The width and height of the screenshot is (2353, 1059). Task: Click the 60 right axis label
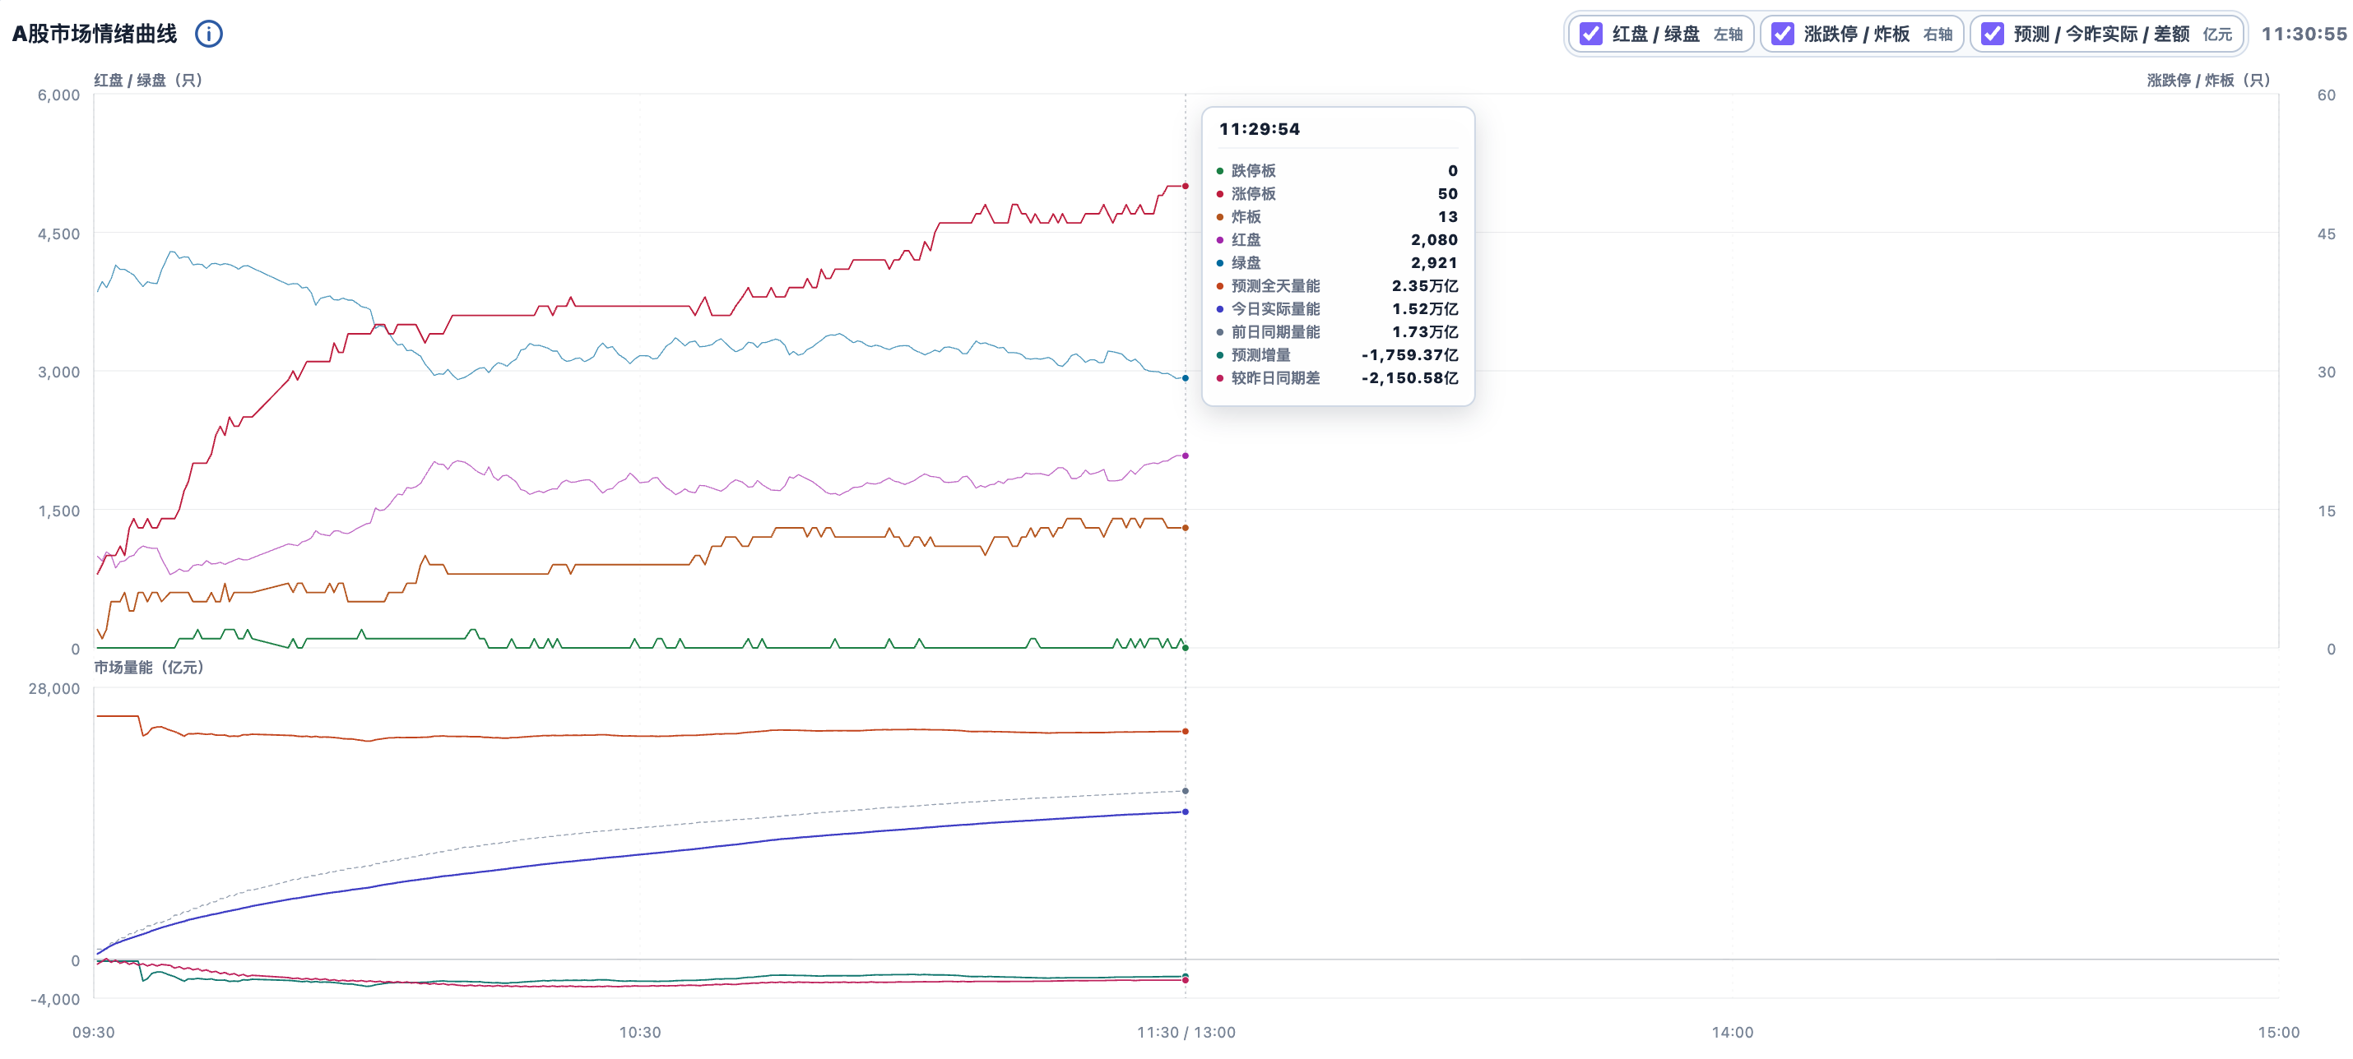(x=2327, y=95)
